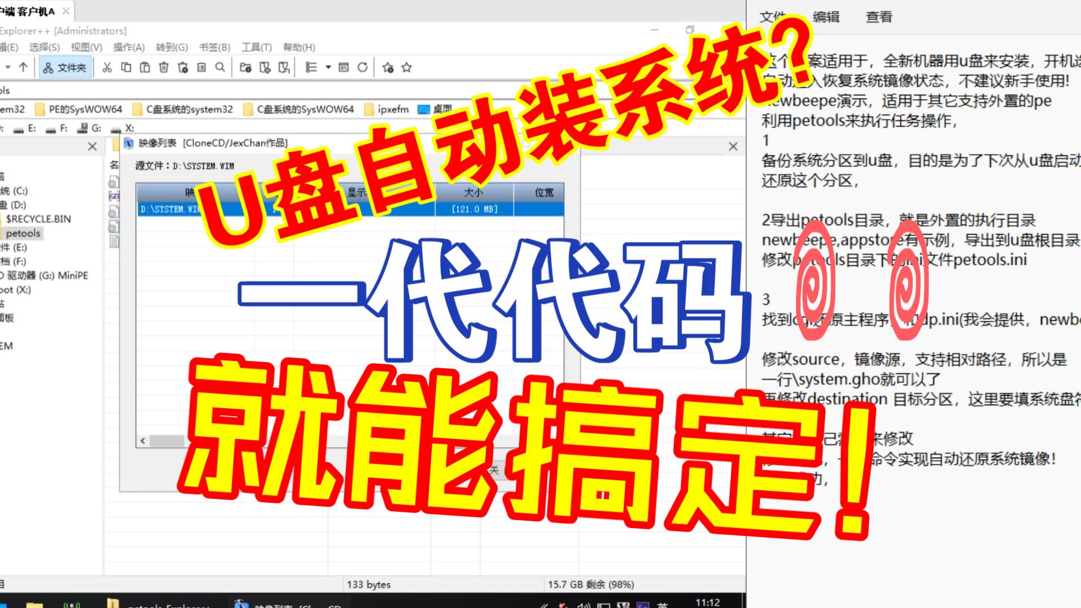Image resolution: width=1081 pixels, height=608 pixels.
Task: Open the 视图(V) menu
Action: pyautogui.click(x=86, y=47)
